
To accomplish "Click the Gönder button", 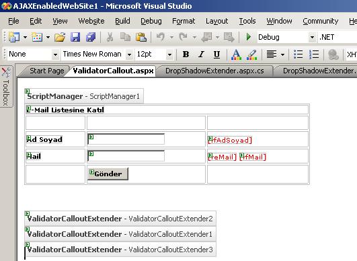I will 108,174.
